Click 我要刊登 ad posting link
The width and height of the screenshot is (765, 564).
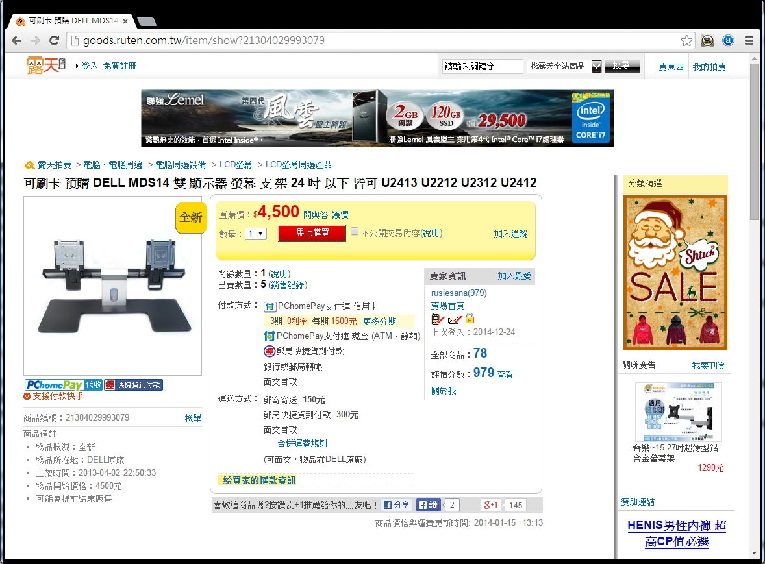pyautogui.click(x=709, y=365)
